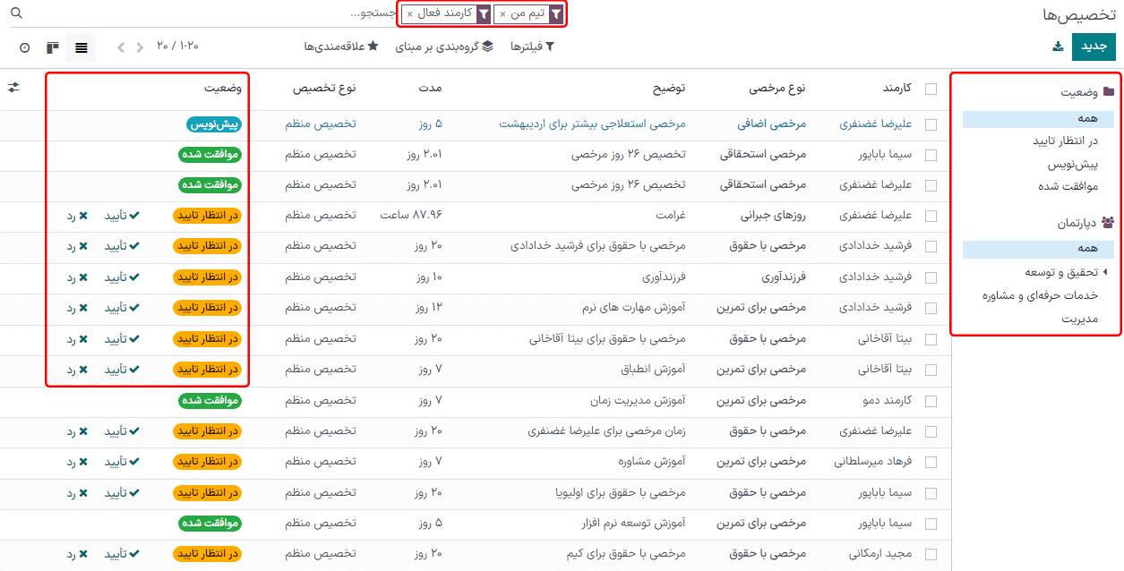Image resolution: width=1124 pixels, height=571 pixels.
Task: Click the search magnifier icon
Action: [16, 14]
